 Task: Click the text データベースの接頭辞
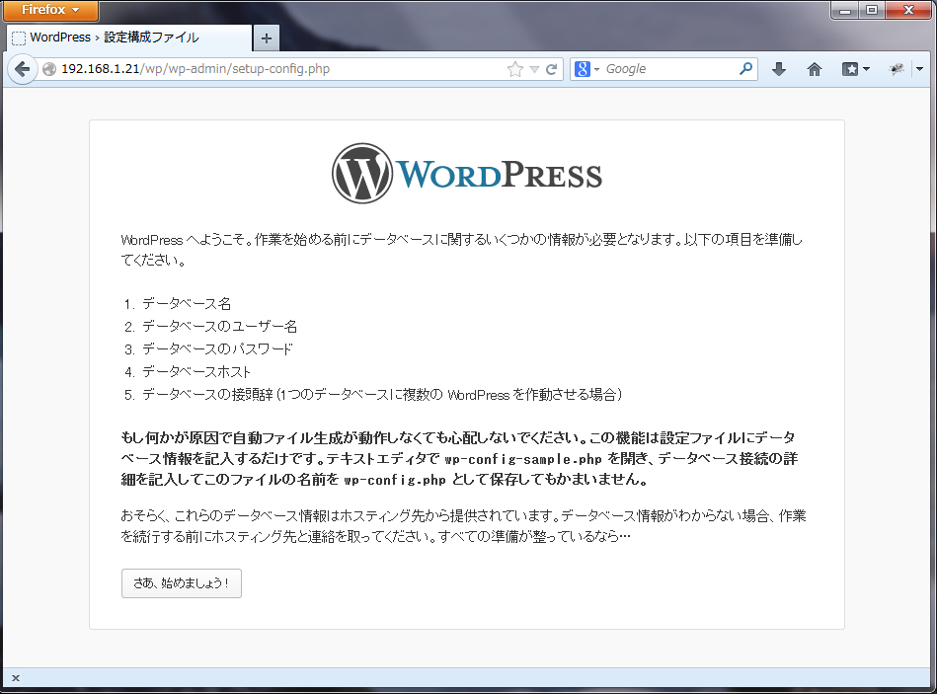click(x=207, y=395)
